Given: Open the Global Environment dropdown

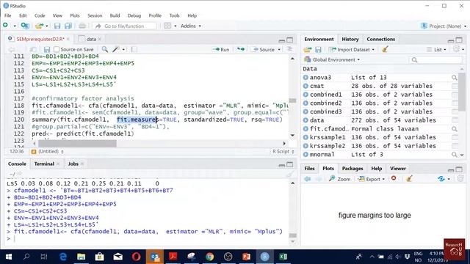Looking at the screenshot, I should (x=332, y=60).
